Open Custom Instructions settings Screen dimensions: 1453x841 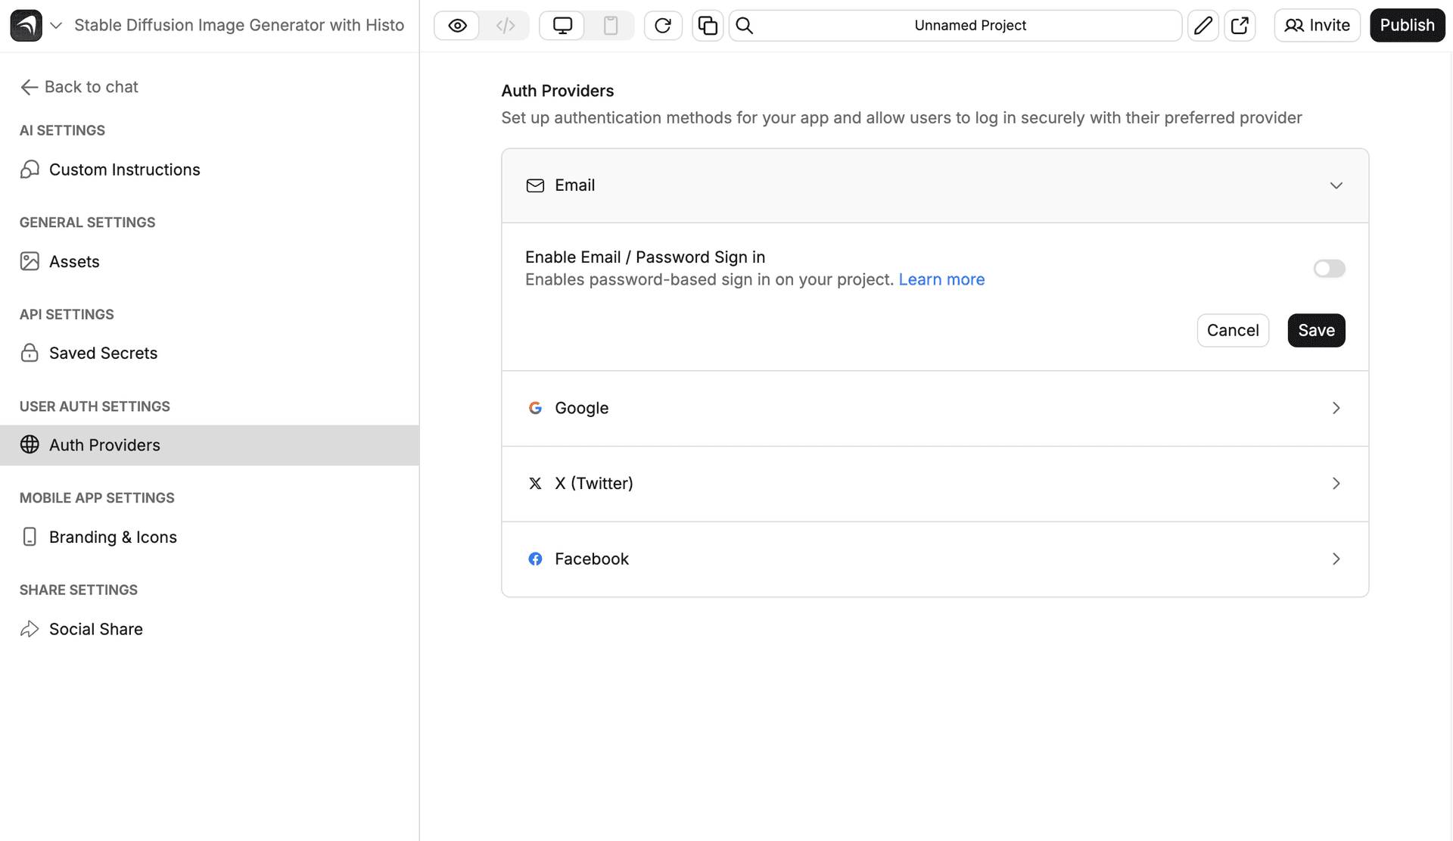pos(124,170)
